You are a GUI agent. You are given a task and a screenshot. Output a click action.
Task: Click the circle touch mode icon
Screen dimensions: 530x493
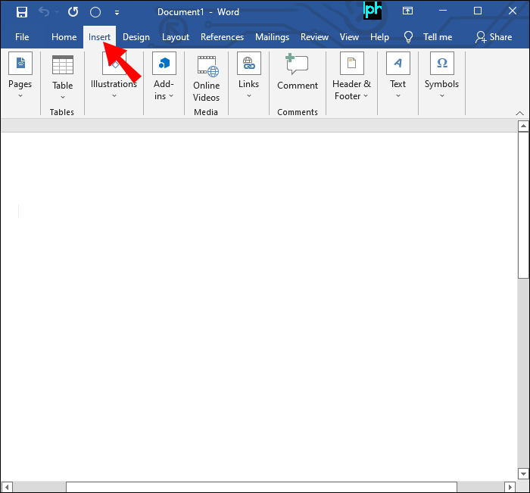(95, 12)
